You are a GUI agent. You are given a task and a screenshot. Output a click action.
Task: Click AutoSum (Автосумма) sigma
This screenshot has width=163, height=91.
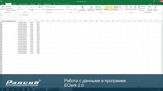[139, 6]
